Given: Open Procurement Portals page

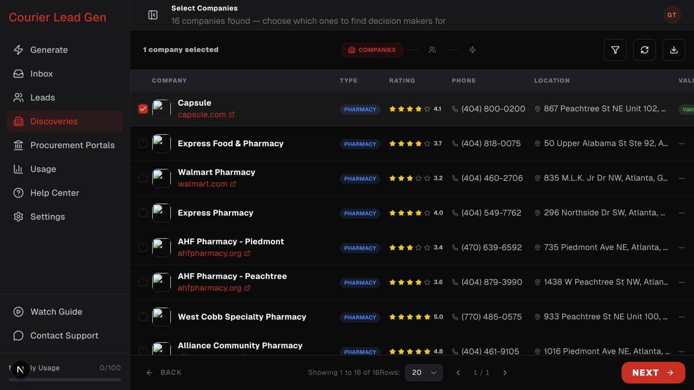Looking at the screenshot, I should [65, 145].
